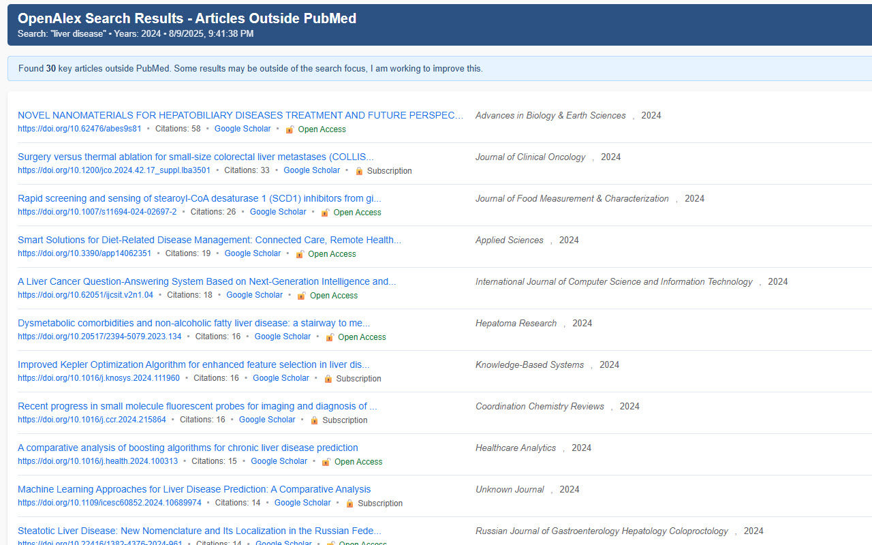Screen dimensions: 872x545
Task: Open Google Scholar for boosting algorithms article
Action: tap(279, 461)
